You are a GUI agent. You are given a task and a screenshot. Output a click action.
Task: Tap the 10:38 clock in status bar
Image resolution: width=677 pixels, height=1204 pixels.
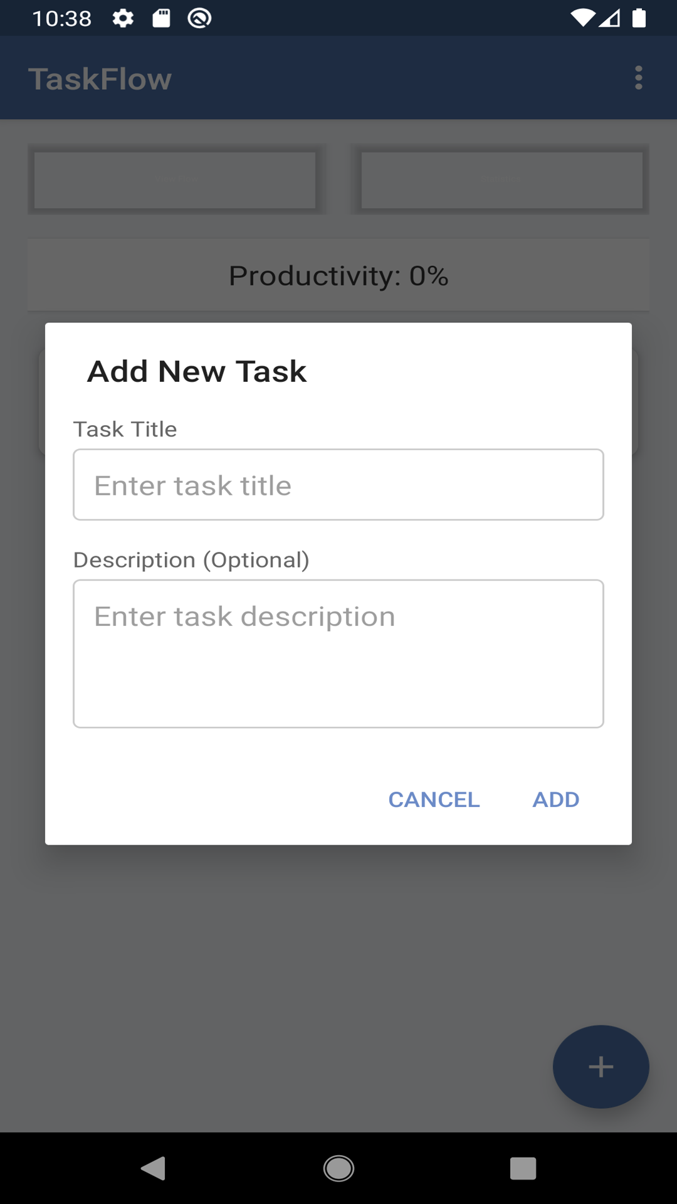click(62, 18)
